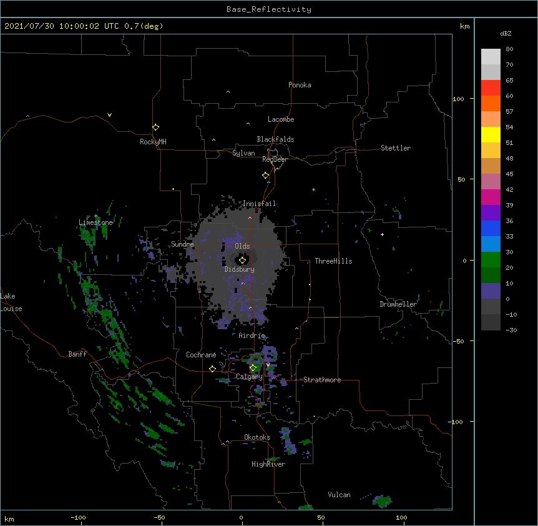Select the white plus marker north of Drumheller
The width and height of the screenshot is (538, 526).
382,234
